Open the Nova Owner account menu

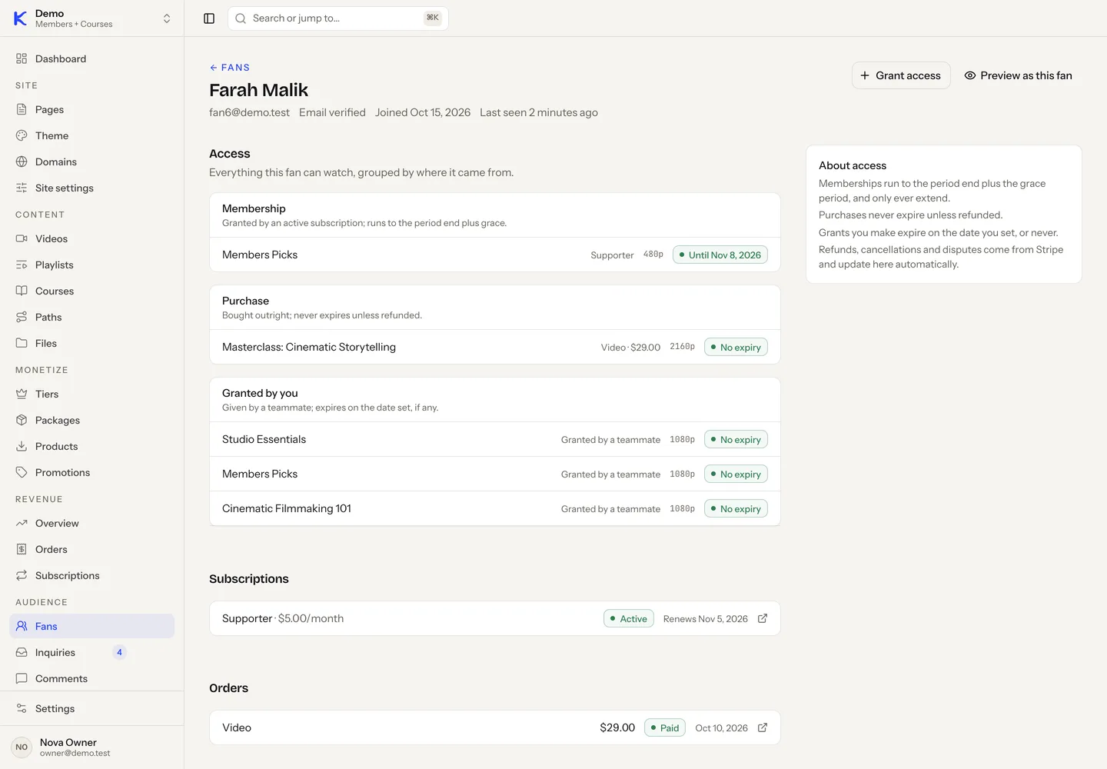point(92,747)
